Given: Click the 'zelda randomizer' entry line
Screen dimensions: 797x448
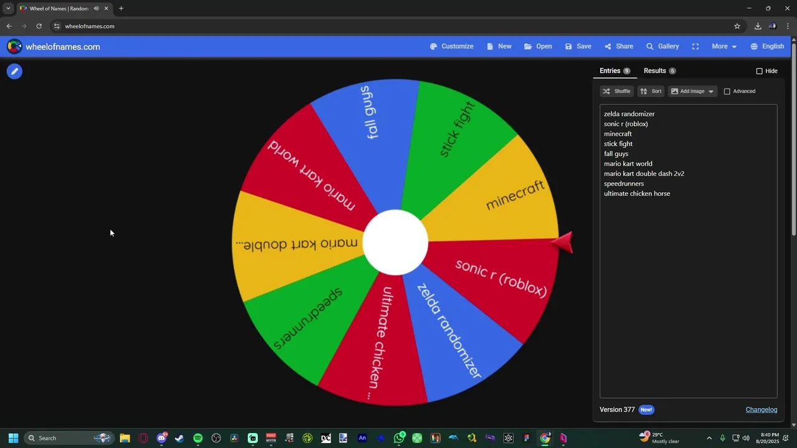Looking at the screenshot, I should [629, 114].
